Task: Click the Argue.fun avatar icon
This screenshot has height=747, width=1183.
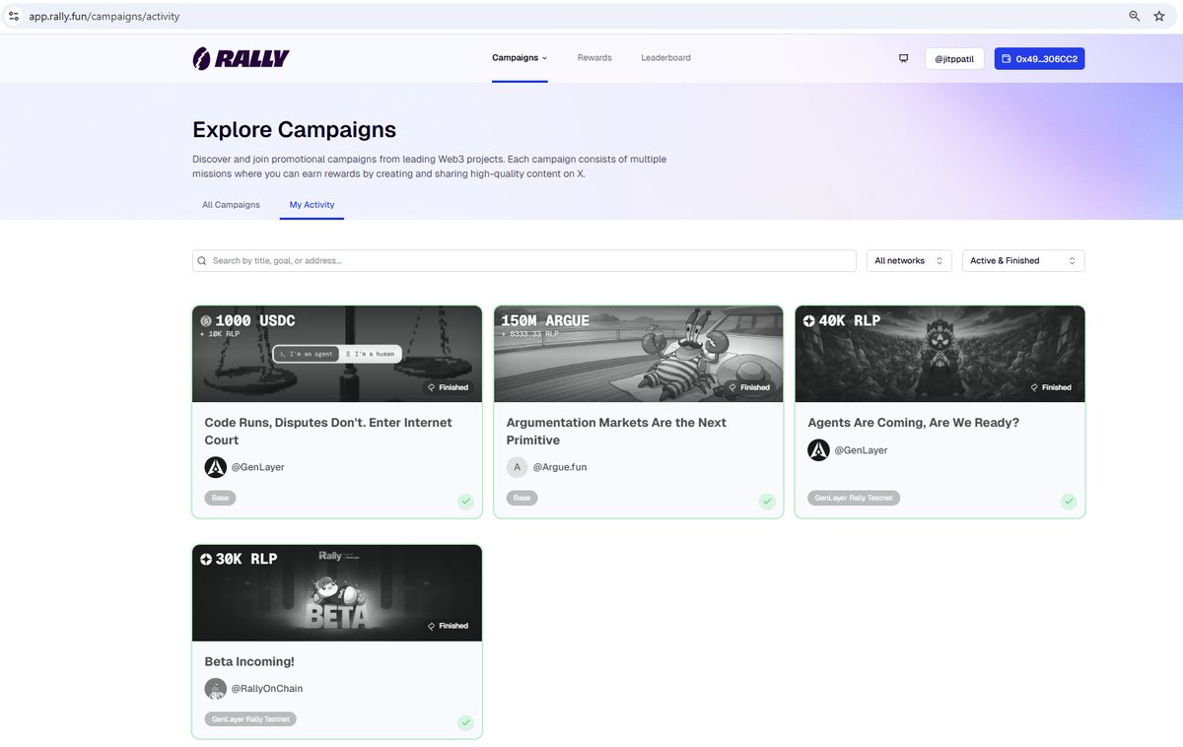Action: (x=518, y=467)
